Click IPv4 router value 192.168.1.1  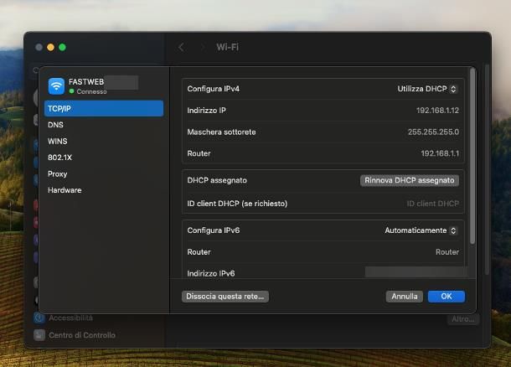(x=440, y=153)
